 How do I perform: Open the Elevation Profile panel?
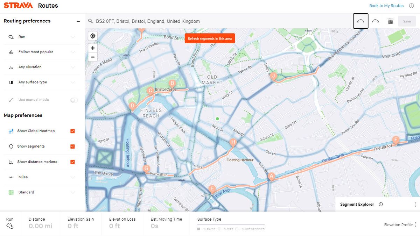click(x=399, y=224)
